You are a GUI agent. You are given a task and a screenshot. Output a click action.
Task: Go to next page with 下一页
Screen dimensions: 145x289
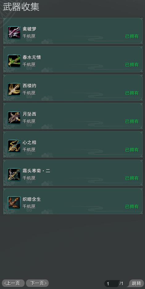(x=37, y=283)
